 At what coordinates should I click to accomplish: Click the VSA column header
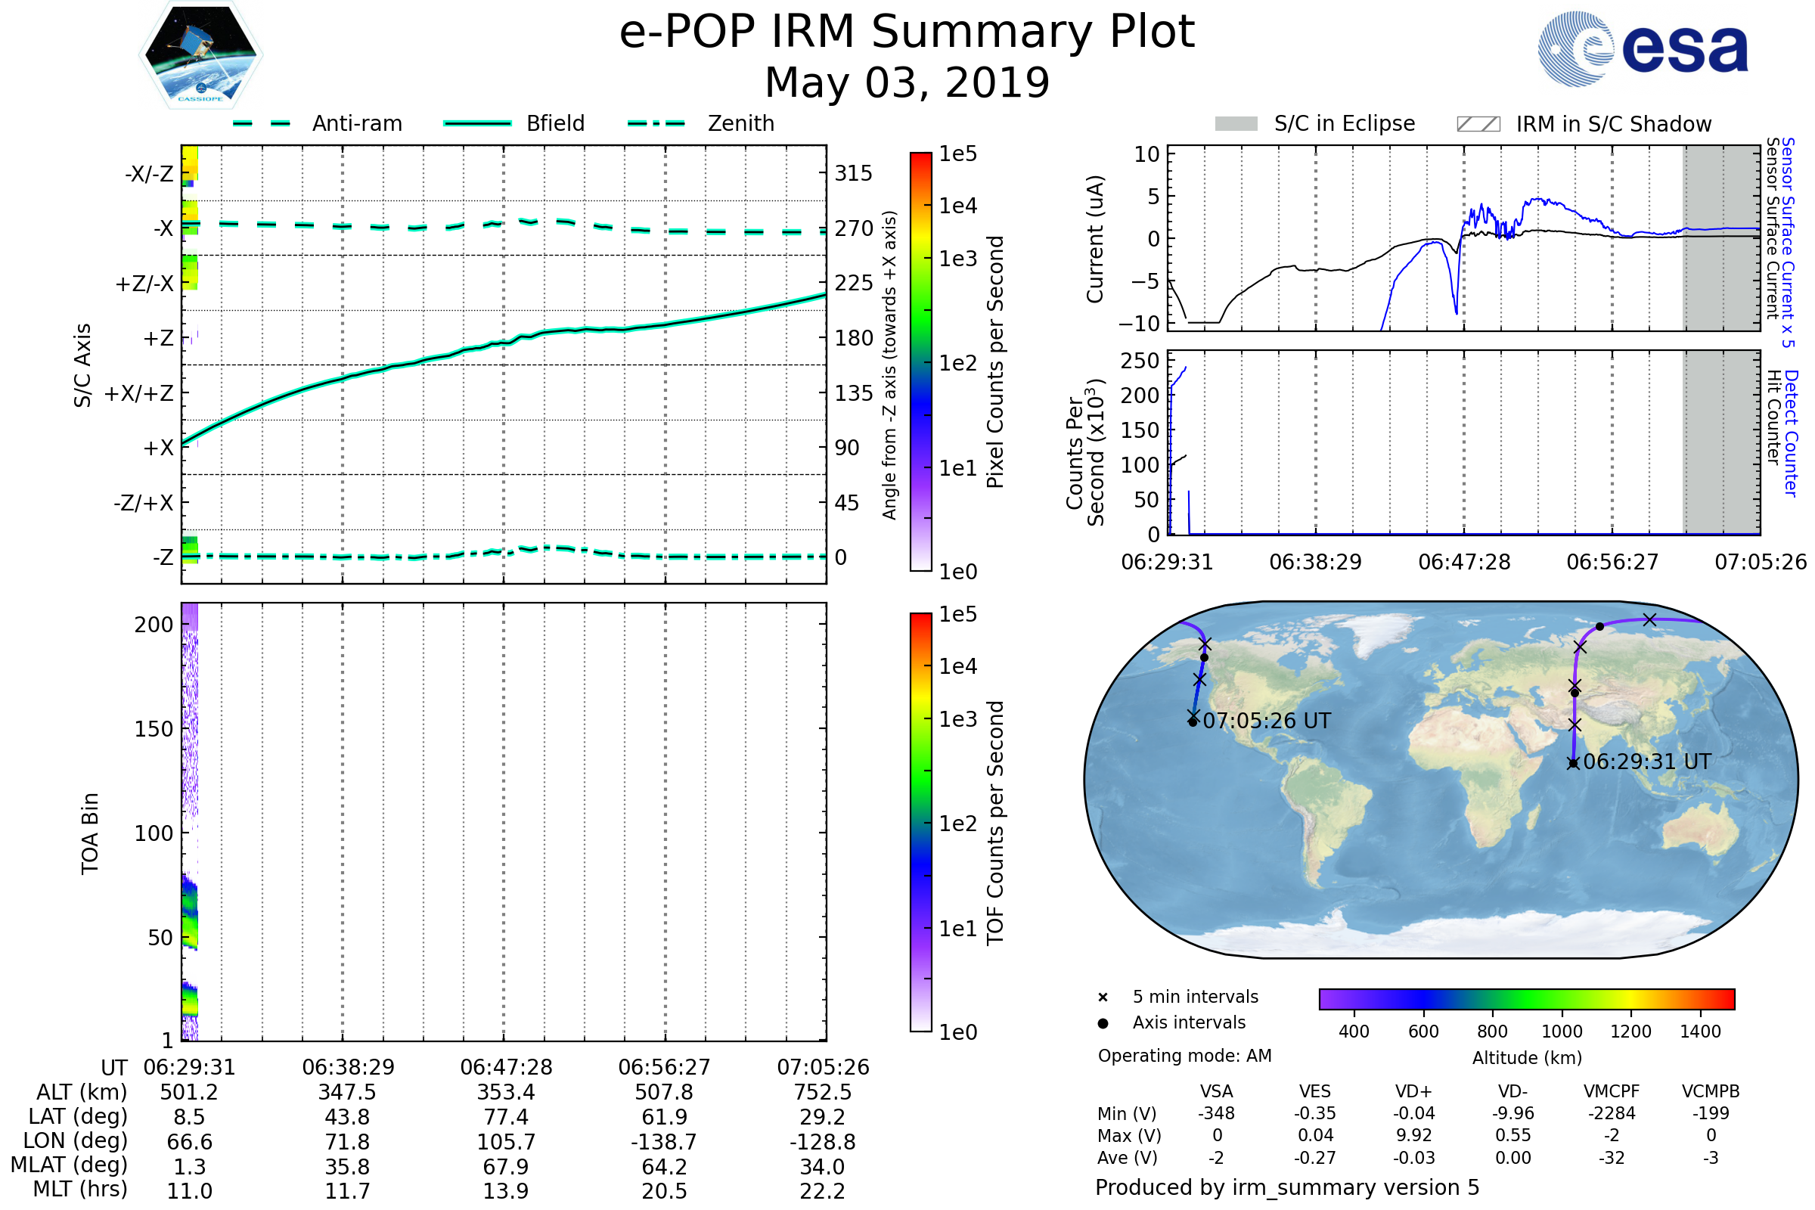(1216, 1091)
